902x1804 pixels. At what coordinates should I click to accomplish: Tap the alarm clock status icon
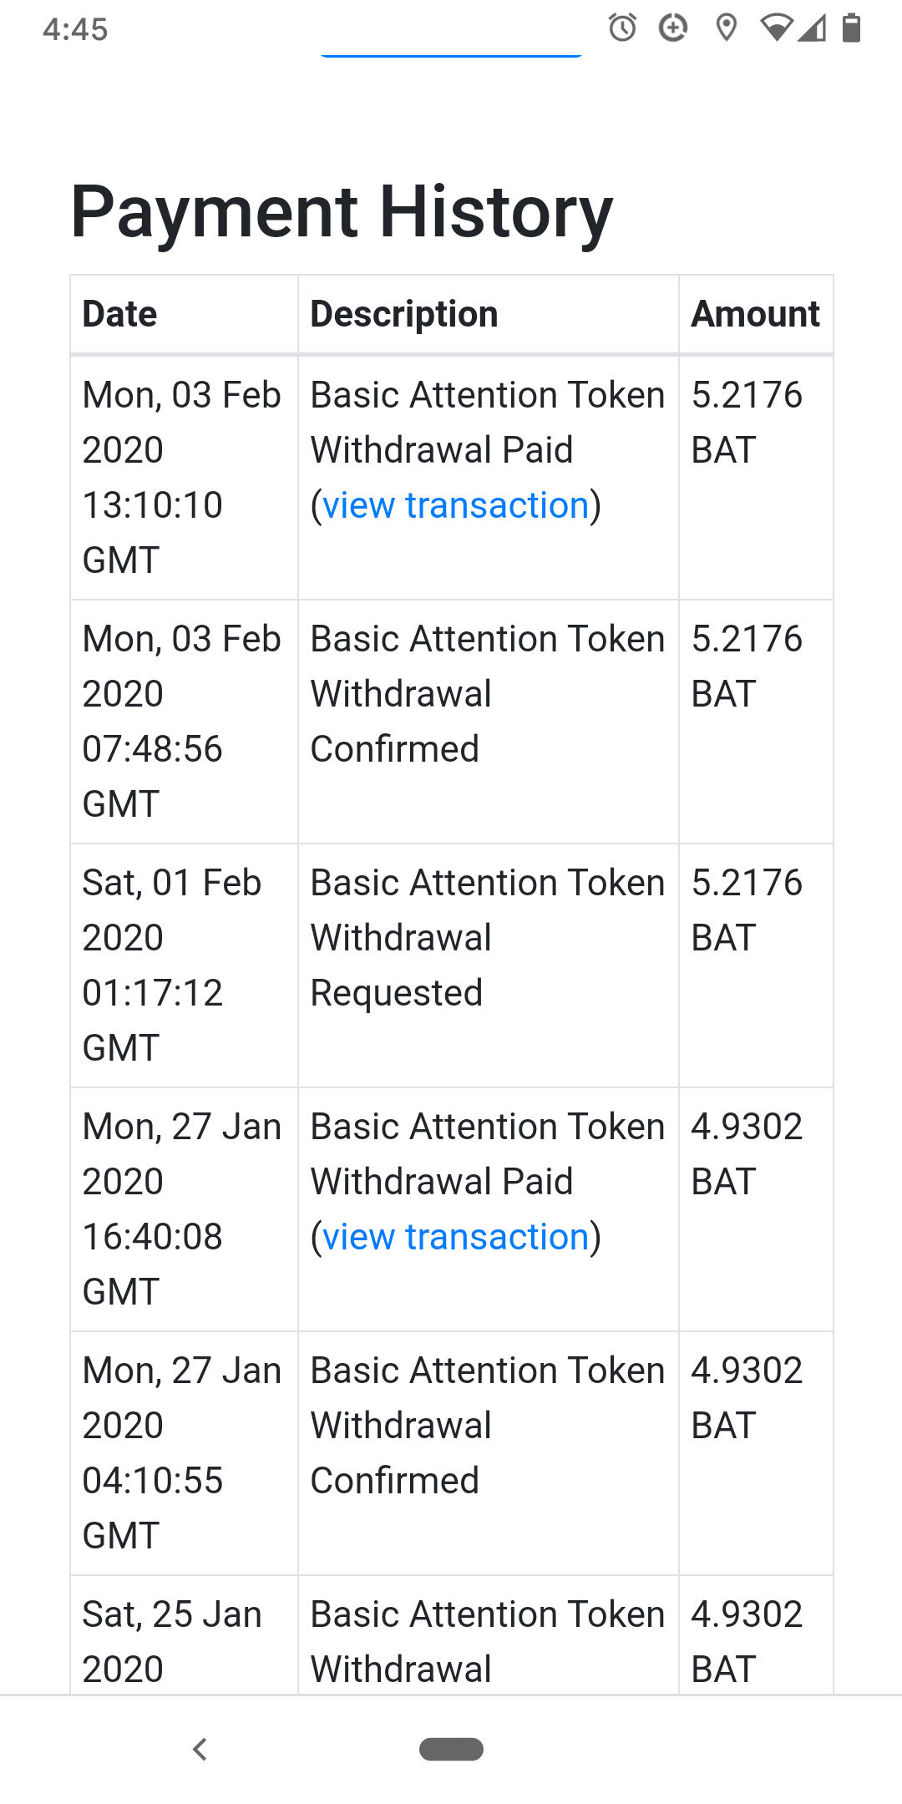pyautogui.click(x=622, y=28)
